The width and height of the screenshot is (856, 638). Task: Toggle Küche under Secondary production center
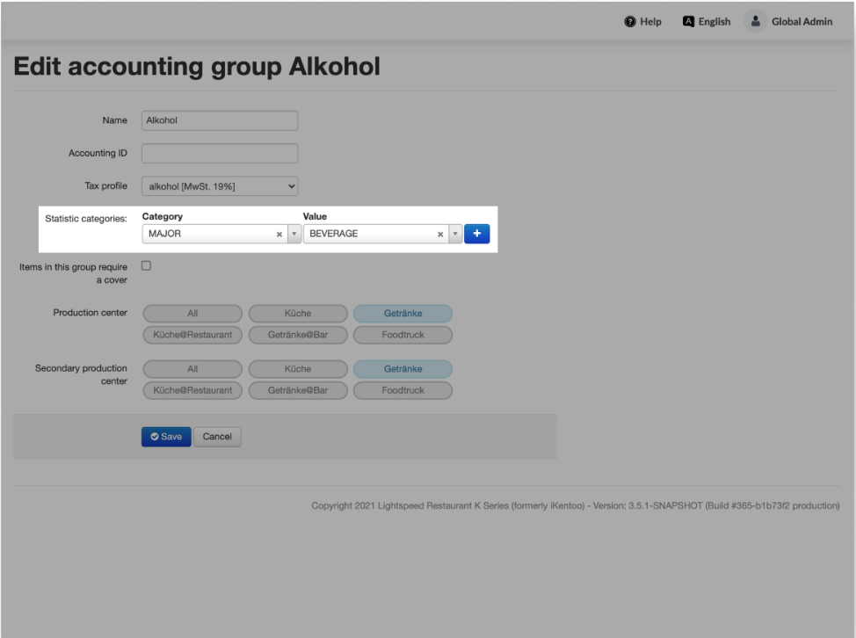[297, 369]
